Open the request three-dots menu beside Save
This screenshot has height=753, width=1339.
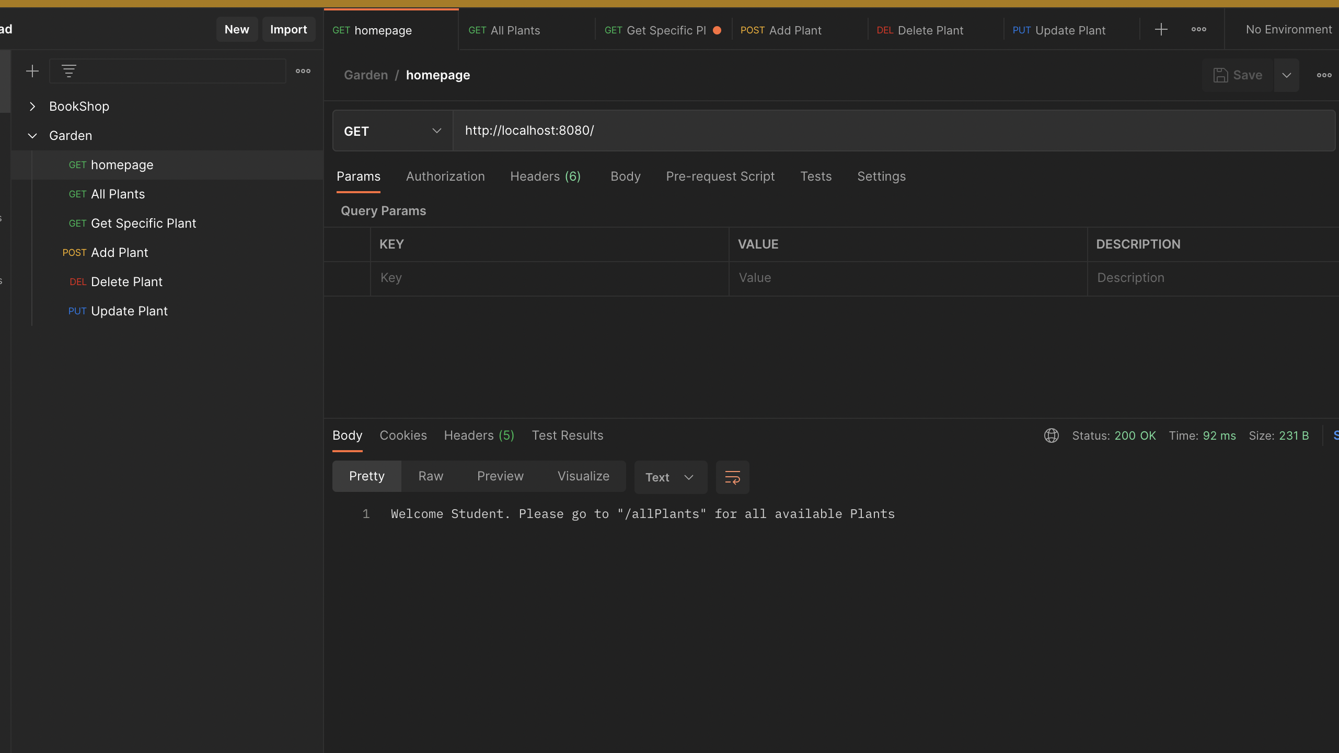click(x=1324, y=75)
